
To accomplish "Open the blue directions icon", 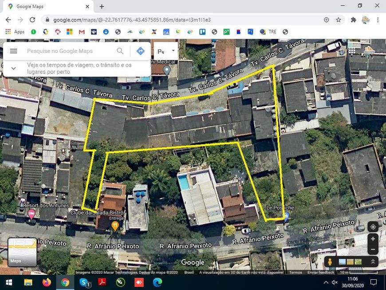I will click(140, 51).
